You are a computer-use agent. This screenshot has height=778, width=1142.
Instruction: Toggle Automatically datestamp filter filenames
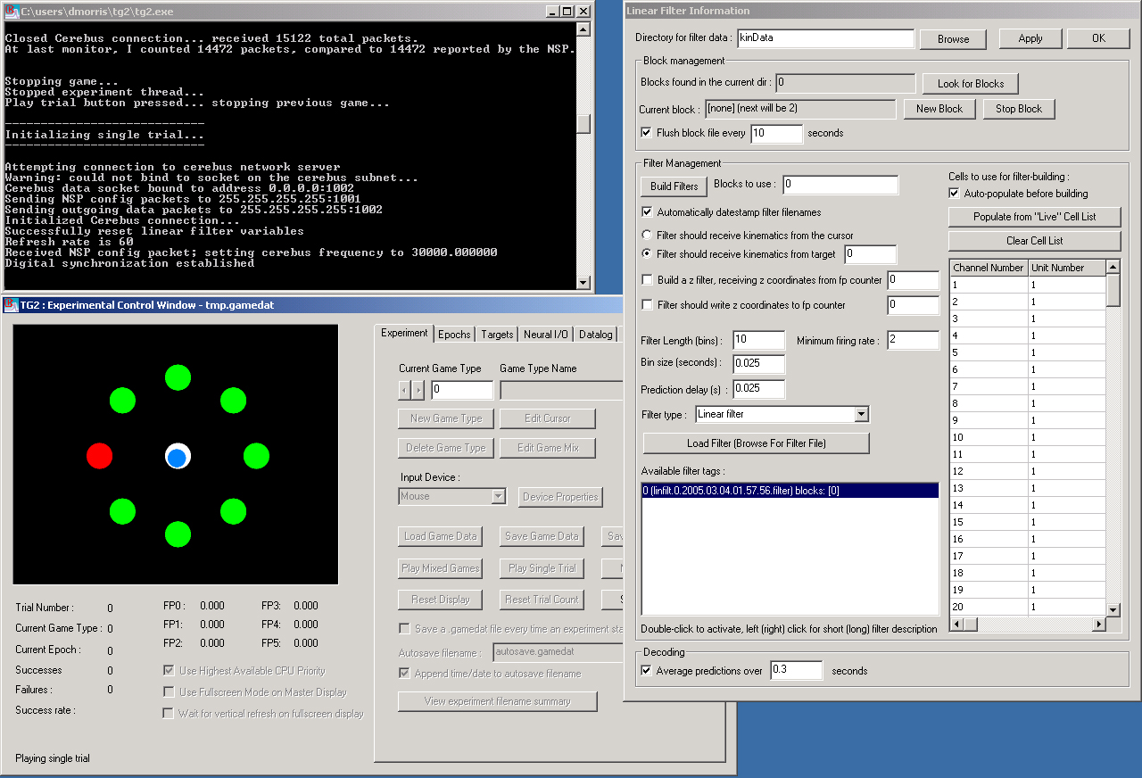[647, 212]
